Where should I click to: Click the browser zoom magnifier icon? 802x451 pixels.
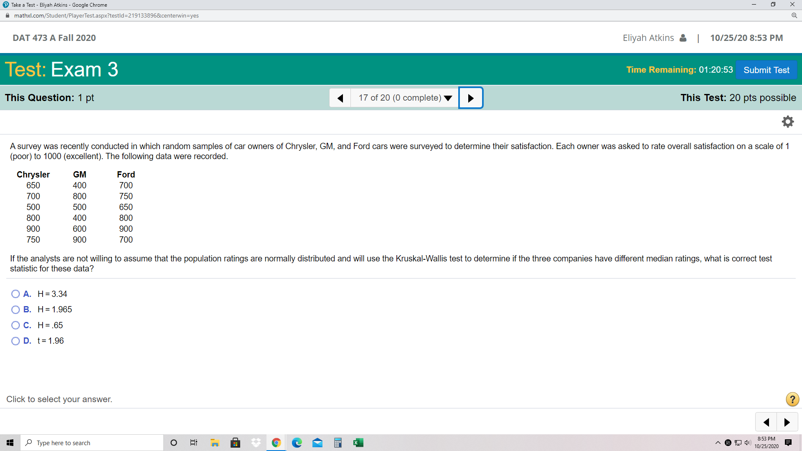point(794,15)
